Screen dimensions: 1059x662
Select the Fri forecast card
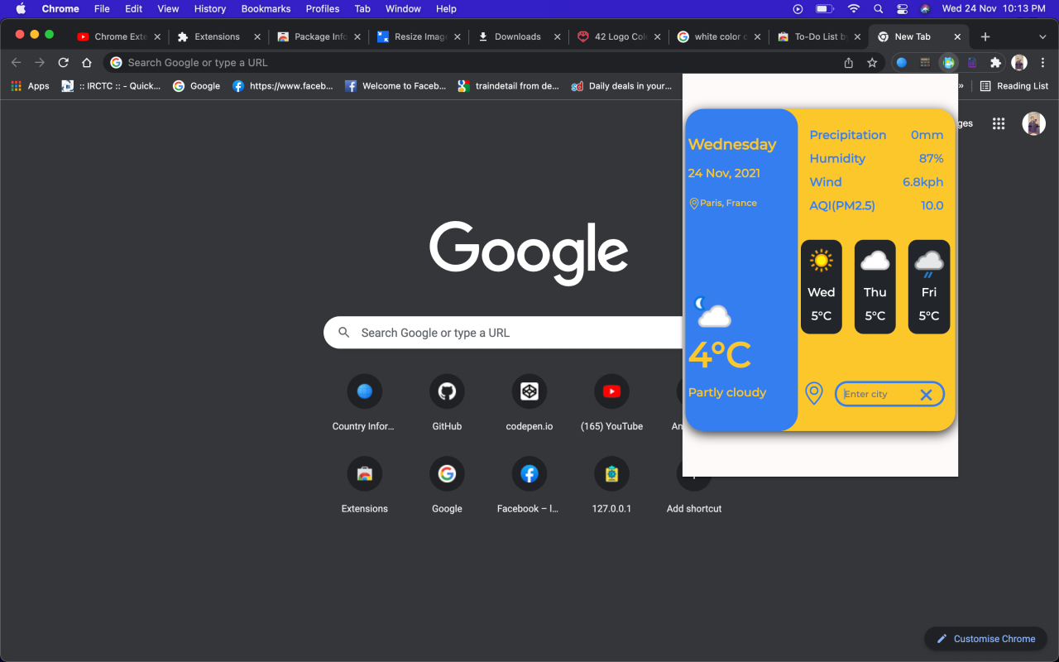pyautogui.click(x=929, y=286)
